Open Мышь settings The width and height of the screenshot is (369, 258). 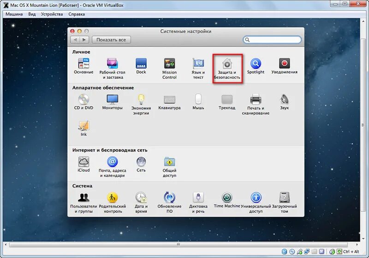198,102
